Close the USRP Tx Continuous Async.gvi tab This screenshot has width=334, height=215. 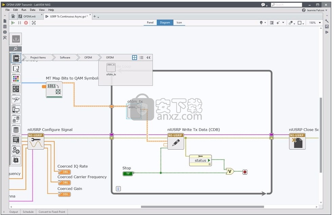pos(90,15)
